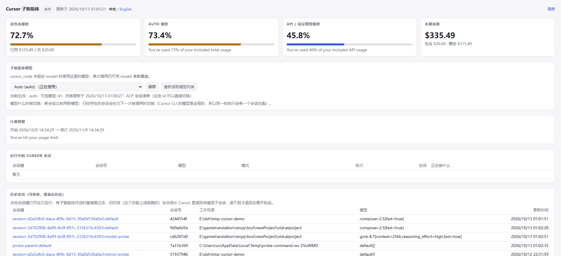
Task: Select the 中文 language option
Action: click(112, 9)
